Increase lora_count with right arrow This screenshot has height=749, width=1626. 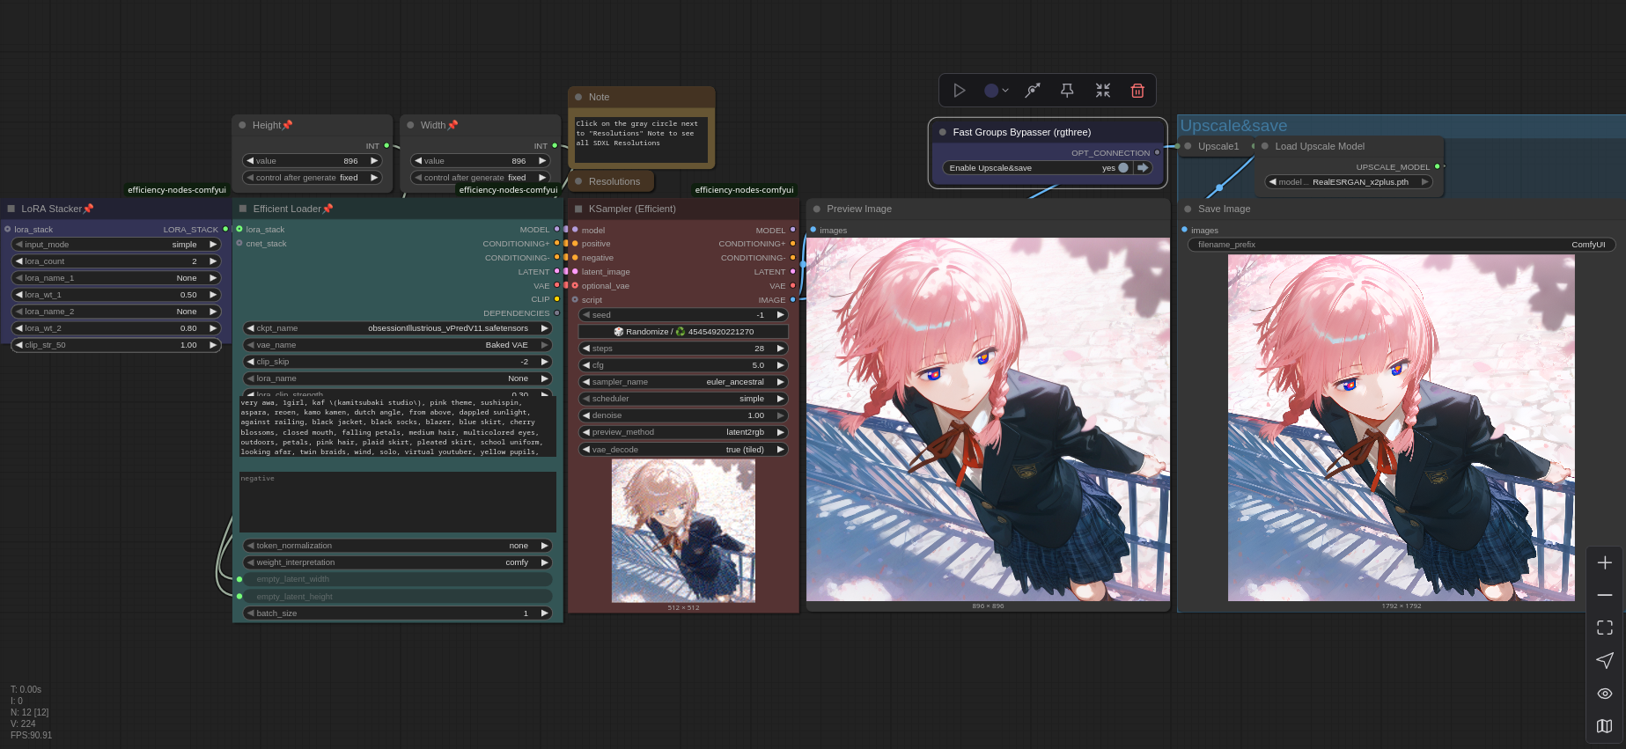click(212, 261)
